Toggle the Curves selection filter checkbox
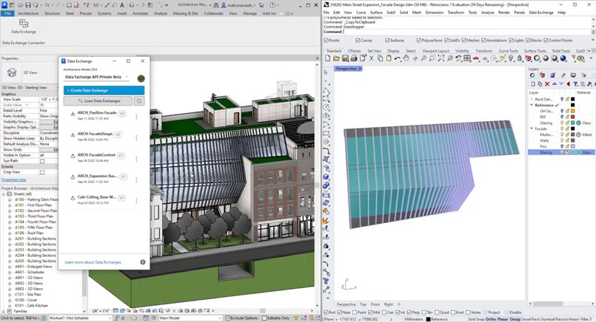Screen dimensions: 596x322 358,40
